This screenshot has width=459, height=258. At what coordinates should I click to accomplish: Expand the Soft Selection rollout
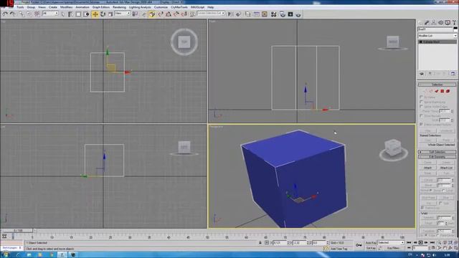point(437,152)
